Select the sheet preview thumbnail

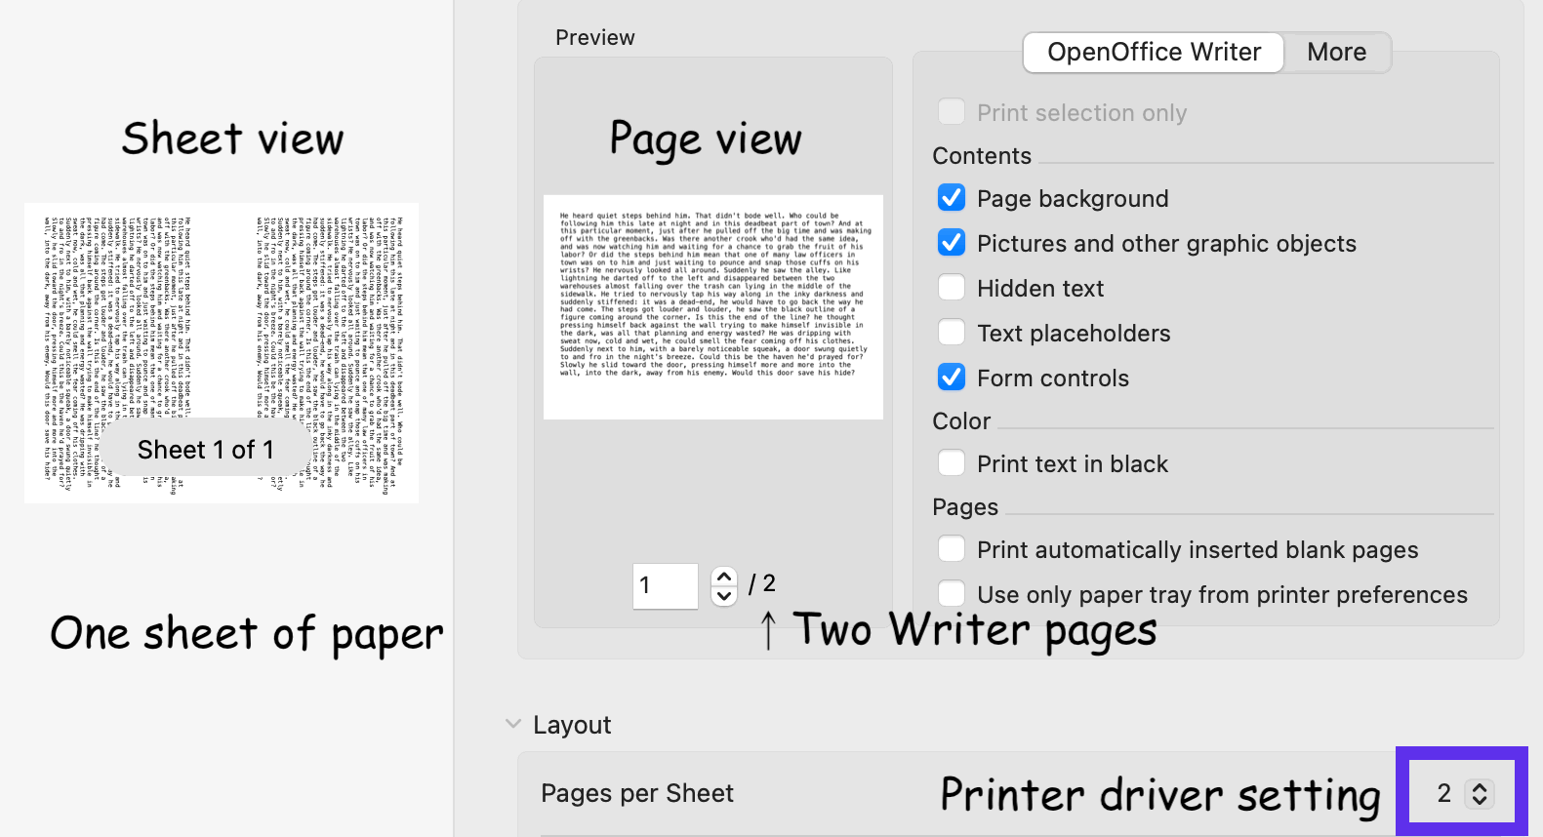click(222, 353)
